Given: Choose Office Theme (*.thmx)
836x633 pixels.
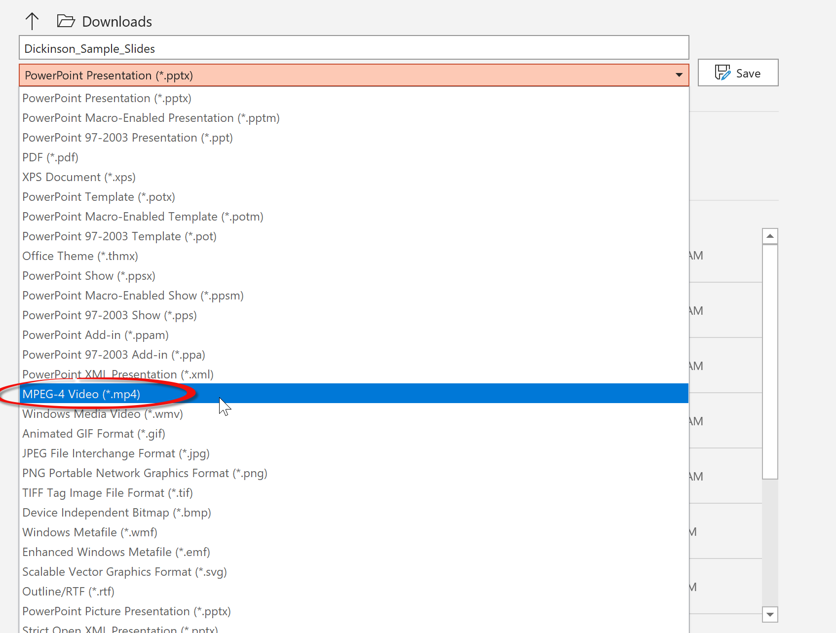Looking at the screenshot, I should pos(354,256).
